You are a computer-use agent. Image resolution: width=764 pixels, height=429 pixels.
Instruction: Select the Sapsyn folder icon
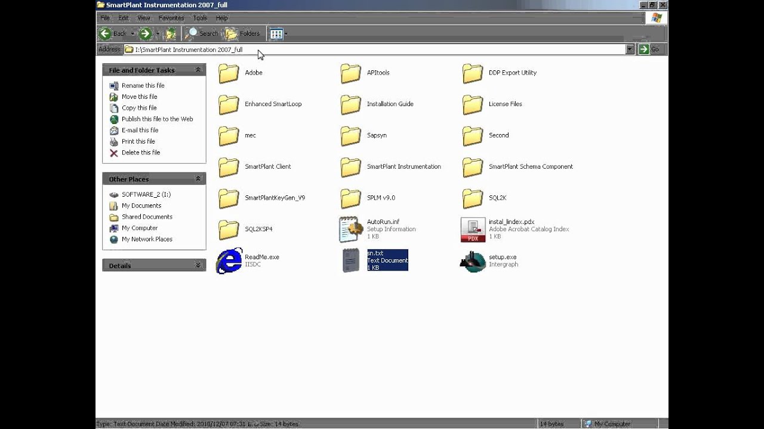(351, 136)
